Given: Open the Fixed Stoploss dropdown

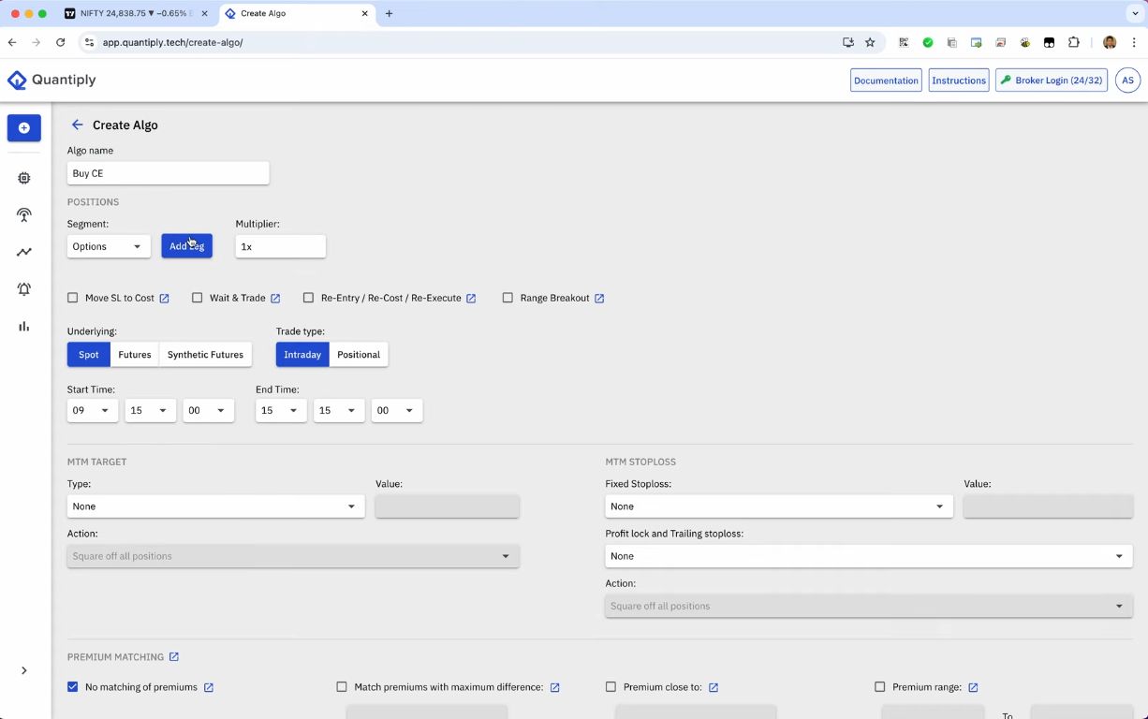Looking at the screenshot, I should [778, 506].
